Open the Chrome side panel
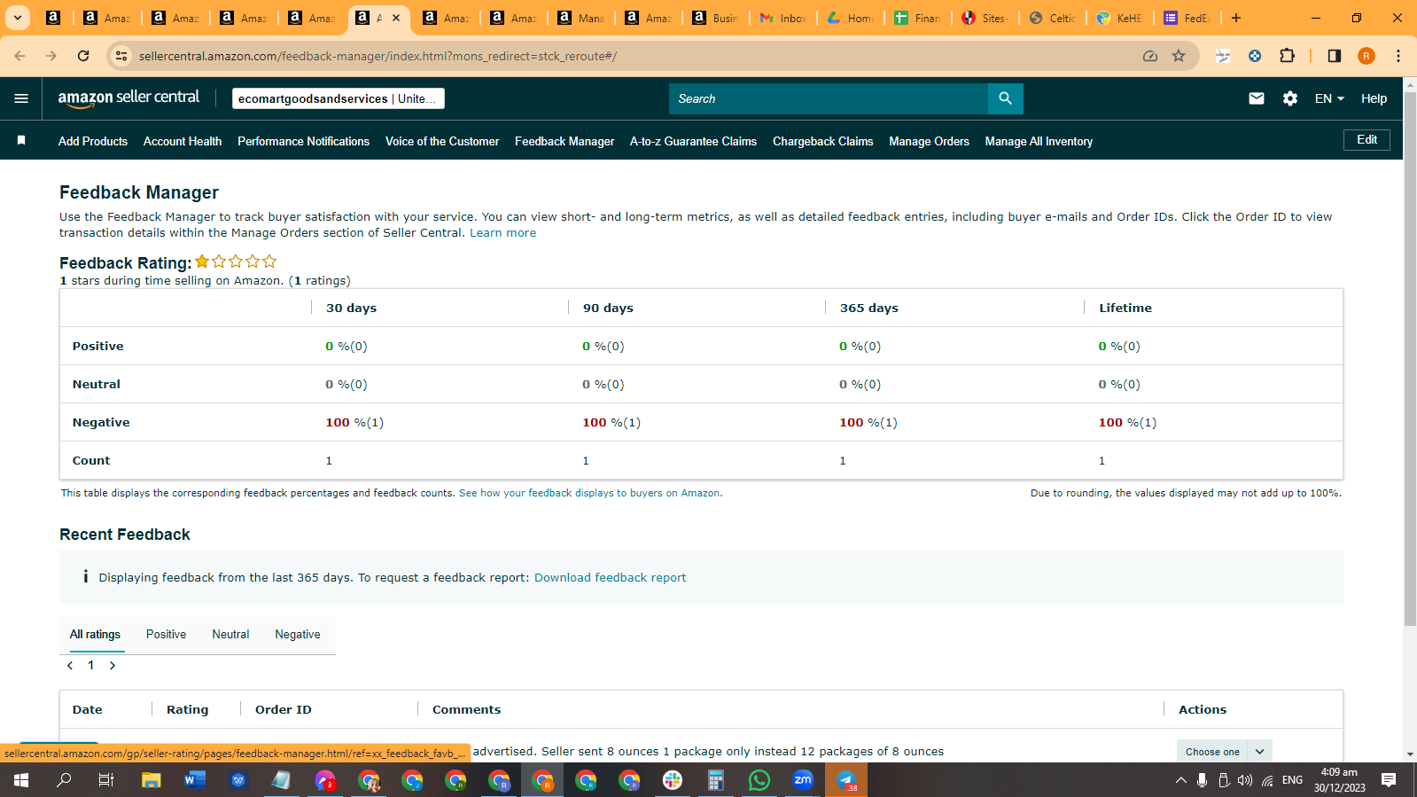This screenshot has width=1417, height=797. pyautogui.click(x=1335, y=56)
